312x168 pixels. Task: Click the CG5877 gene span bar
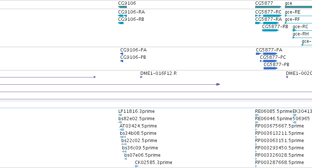coord(268,7)
